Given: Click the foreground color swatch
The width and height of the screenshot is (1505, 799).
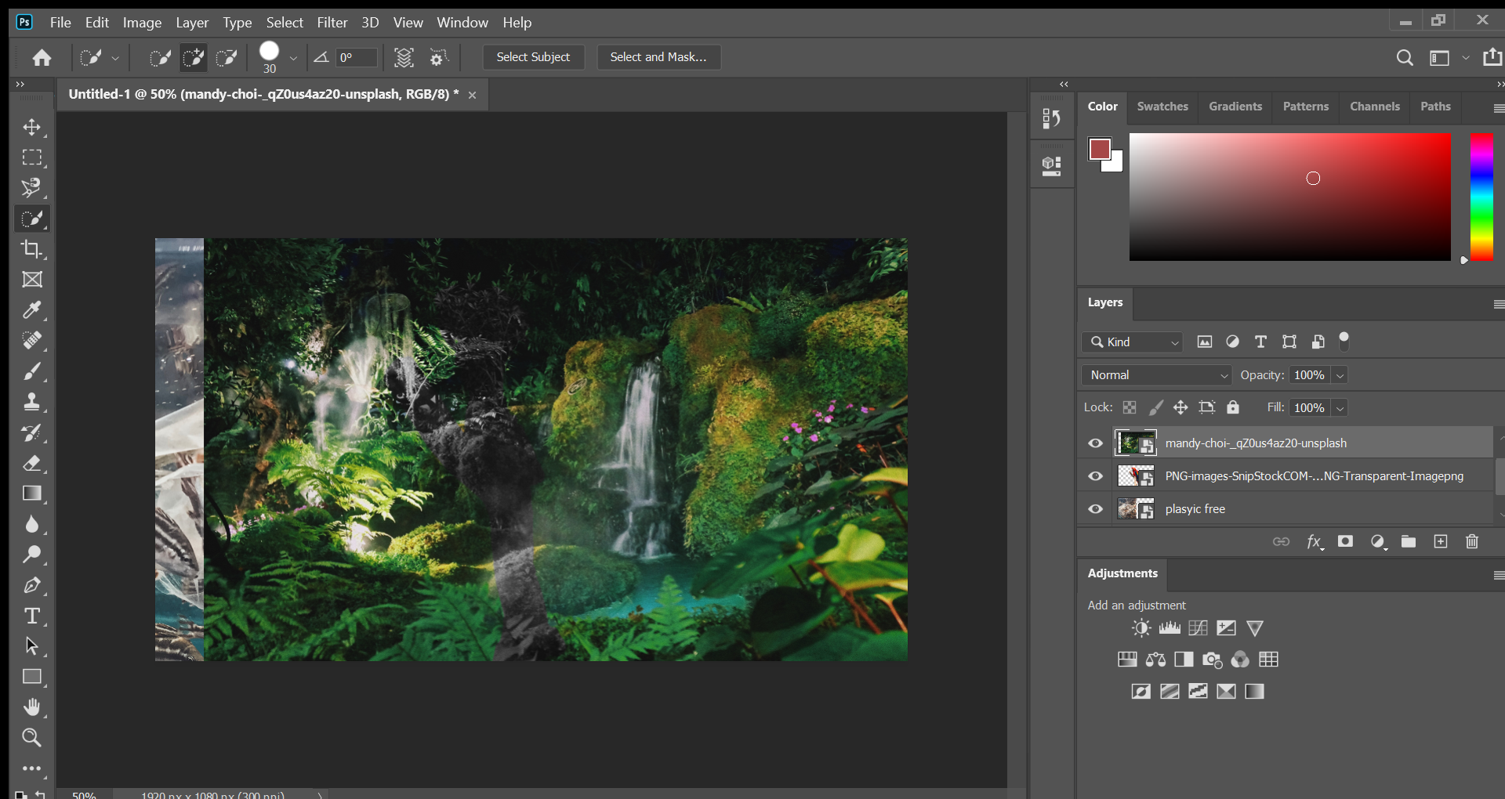Looking at the screenshot, I should pos(1099,149).
